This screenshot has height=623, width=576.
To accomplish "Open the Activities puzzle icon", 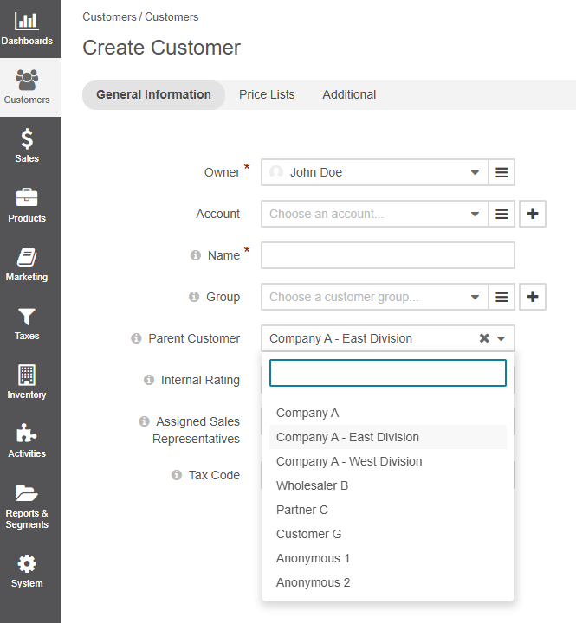I will point(27,434).
